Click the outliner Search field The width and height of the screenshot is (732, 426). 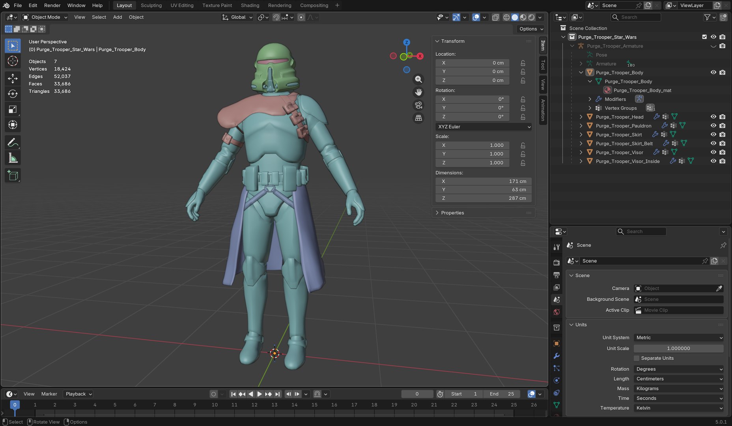click(636, 17)
